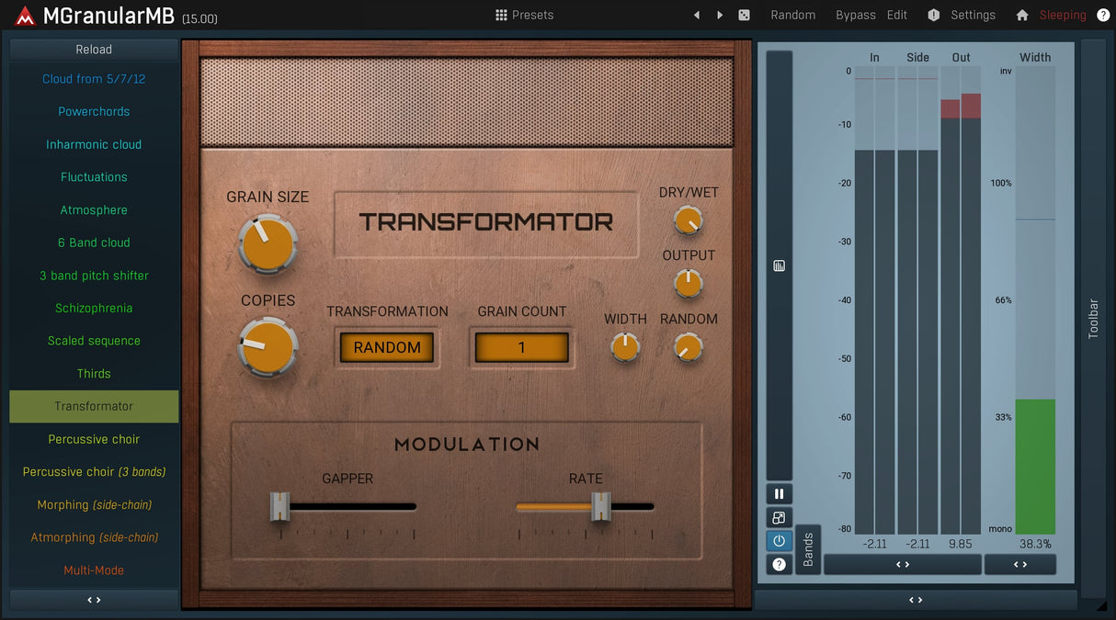Viewport: 1116px width, 620px height.
Task: Open help with top-right question mark
Action: pos(1103,16)
